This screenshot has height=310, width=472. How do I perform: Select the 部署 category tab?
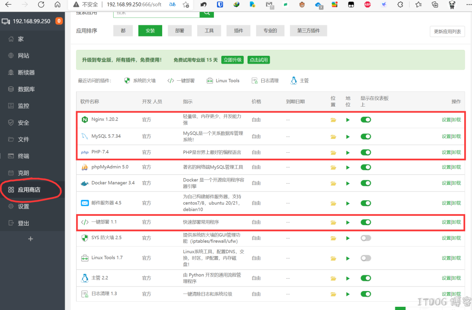[179, 30]
